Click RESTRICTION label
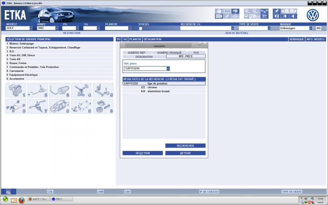The width and height of the screenshot is (328, 205). 72,33
